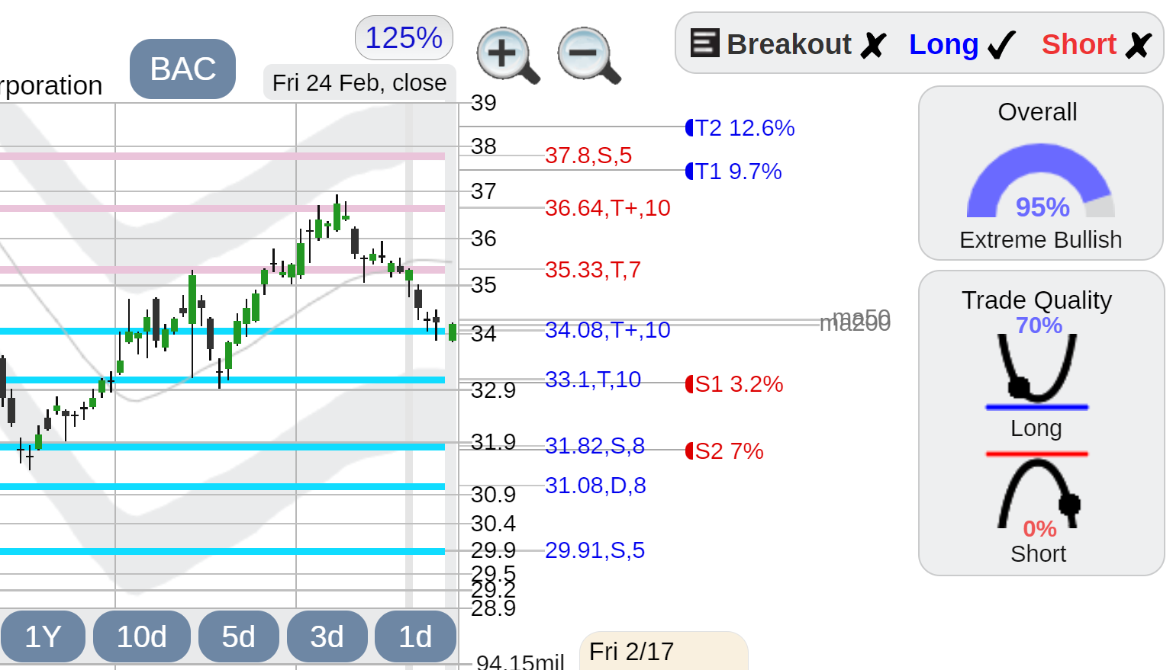Click the S1 3.2% stop marker
The width and height of the screenshot is (1173, 670).
(x=734, y=383)
